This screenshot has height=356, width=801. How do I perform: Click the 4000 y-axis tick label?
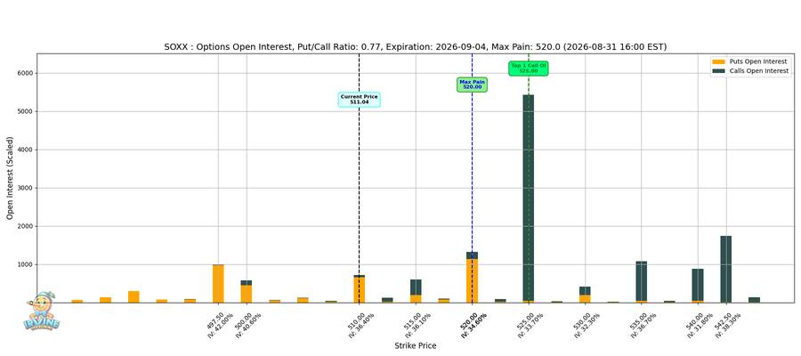click(x=26, y=150)
